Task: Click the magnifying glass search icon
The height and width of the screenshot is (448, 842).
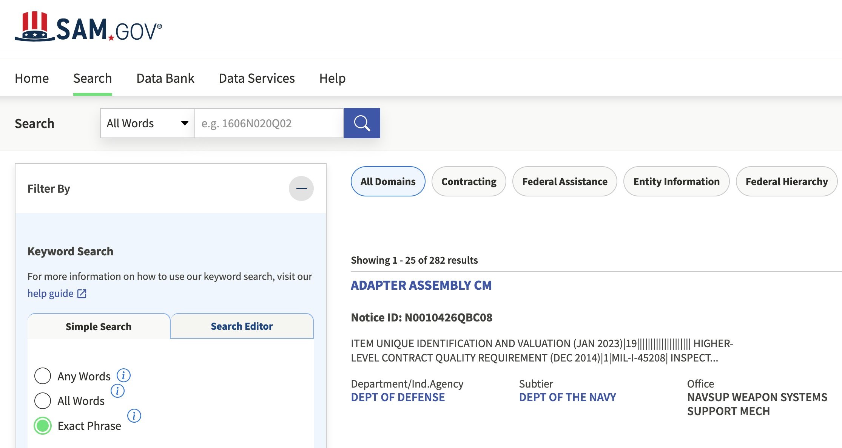Action: 362,123
